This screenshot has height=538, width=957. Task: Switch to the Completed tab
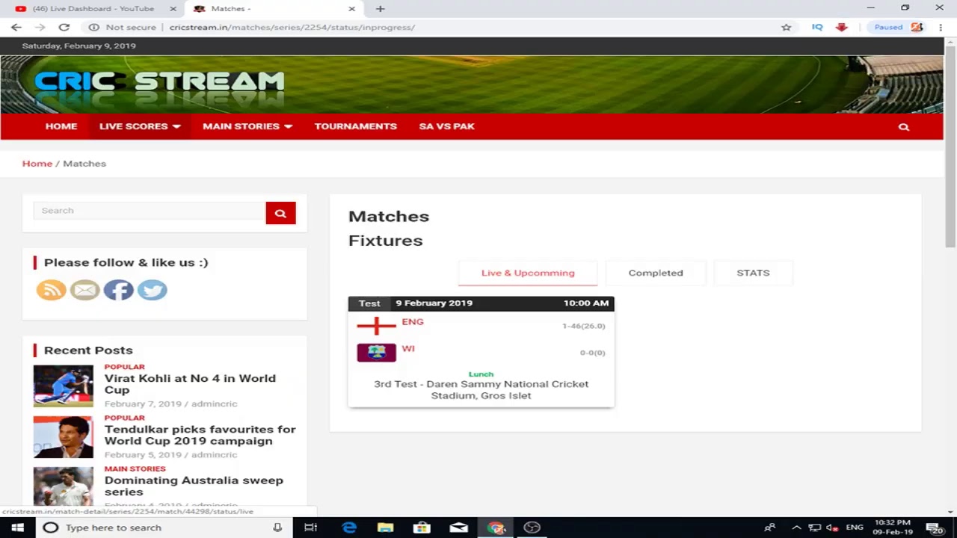tap(656, 273)
